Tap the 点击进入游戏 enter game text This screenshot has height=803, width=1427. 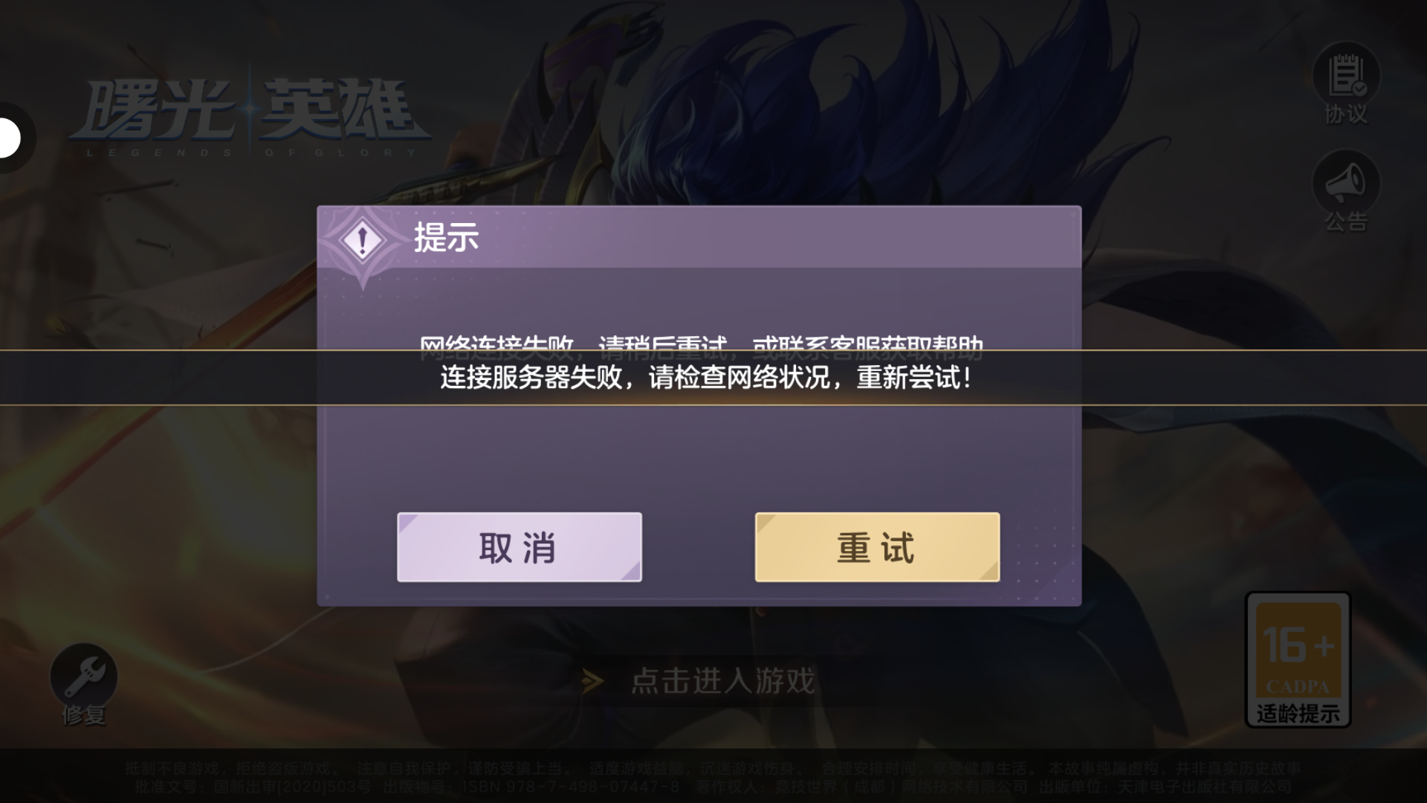coord(722,681)
